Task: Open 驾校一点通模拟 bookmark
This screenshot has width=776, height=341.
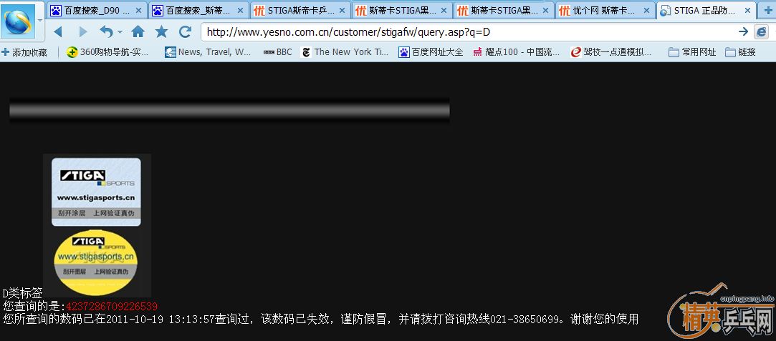Action: tap(611, 51)
